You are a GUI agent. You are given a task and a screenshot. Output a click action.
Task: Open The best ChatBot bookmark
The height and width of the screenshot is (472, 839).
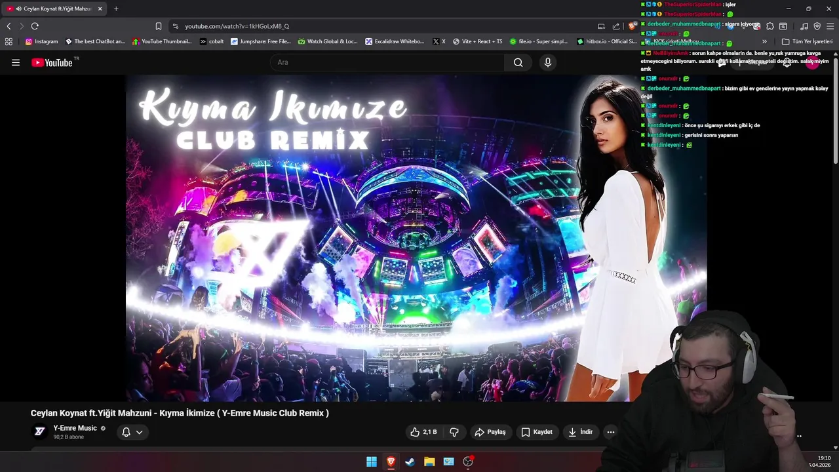click(96, 41)
